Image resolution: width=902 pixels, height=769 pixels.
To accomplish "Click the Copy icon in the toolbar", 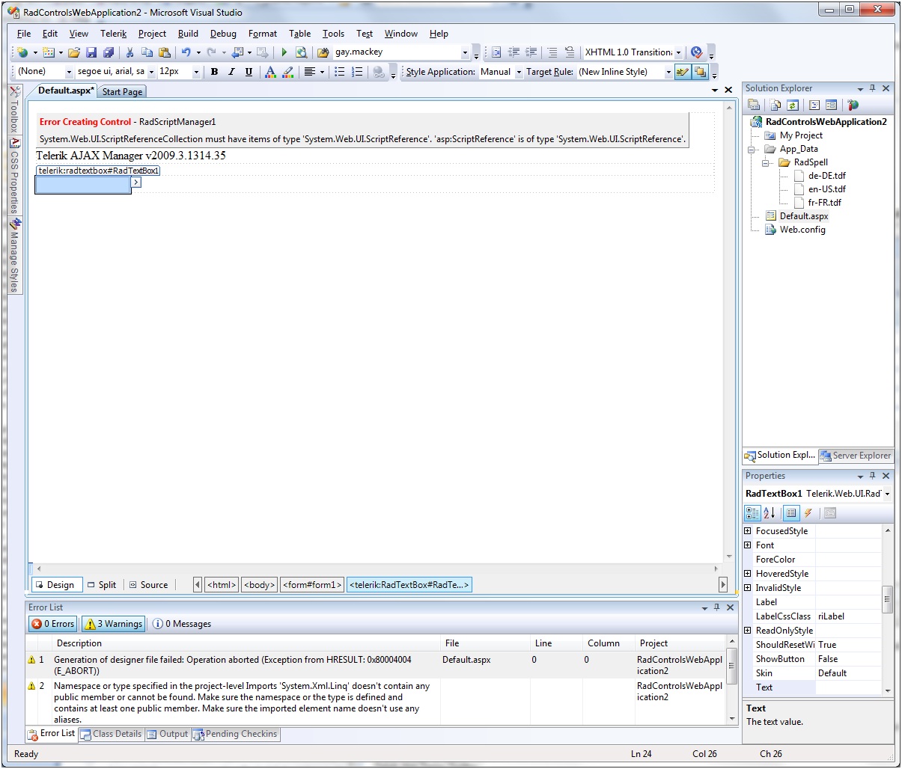I will pyautogui.click(x=147, y=52).
